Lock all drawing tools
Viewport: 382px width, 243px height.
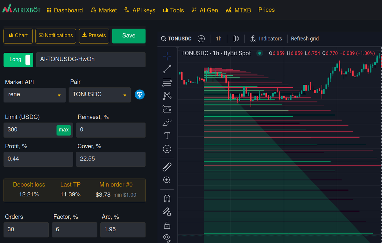click(167, 225)
